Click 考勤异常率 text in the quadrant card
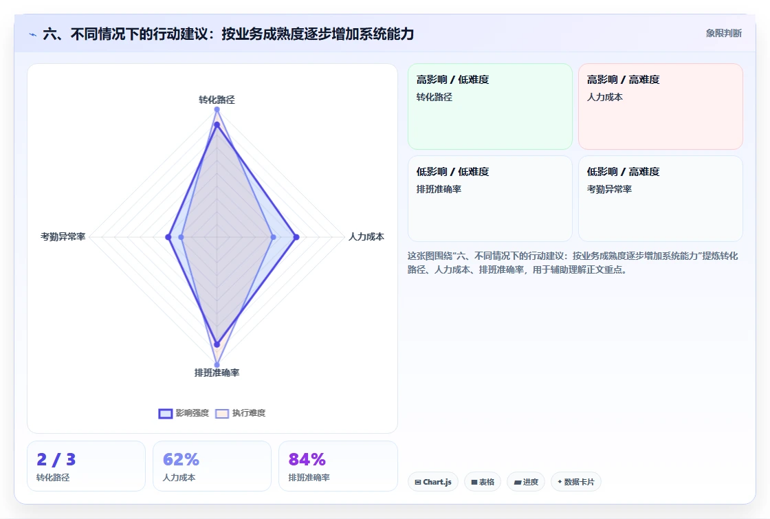The image size is (770, 519). tap(609, 189)
